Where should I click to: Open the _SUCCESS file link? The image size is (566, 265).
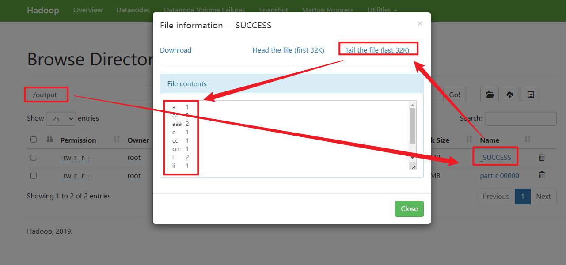click(495, 157)
